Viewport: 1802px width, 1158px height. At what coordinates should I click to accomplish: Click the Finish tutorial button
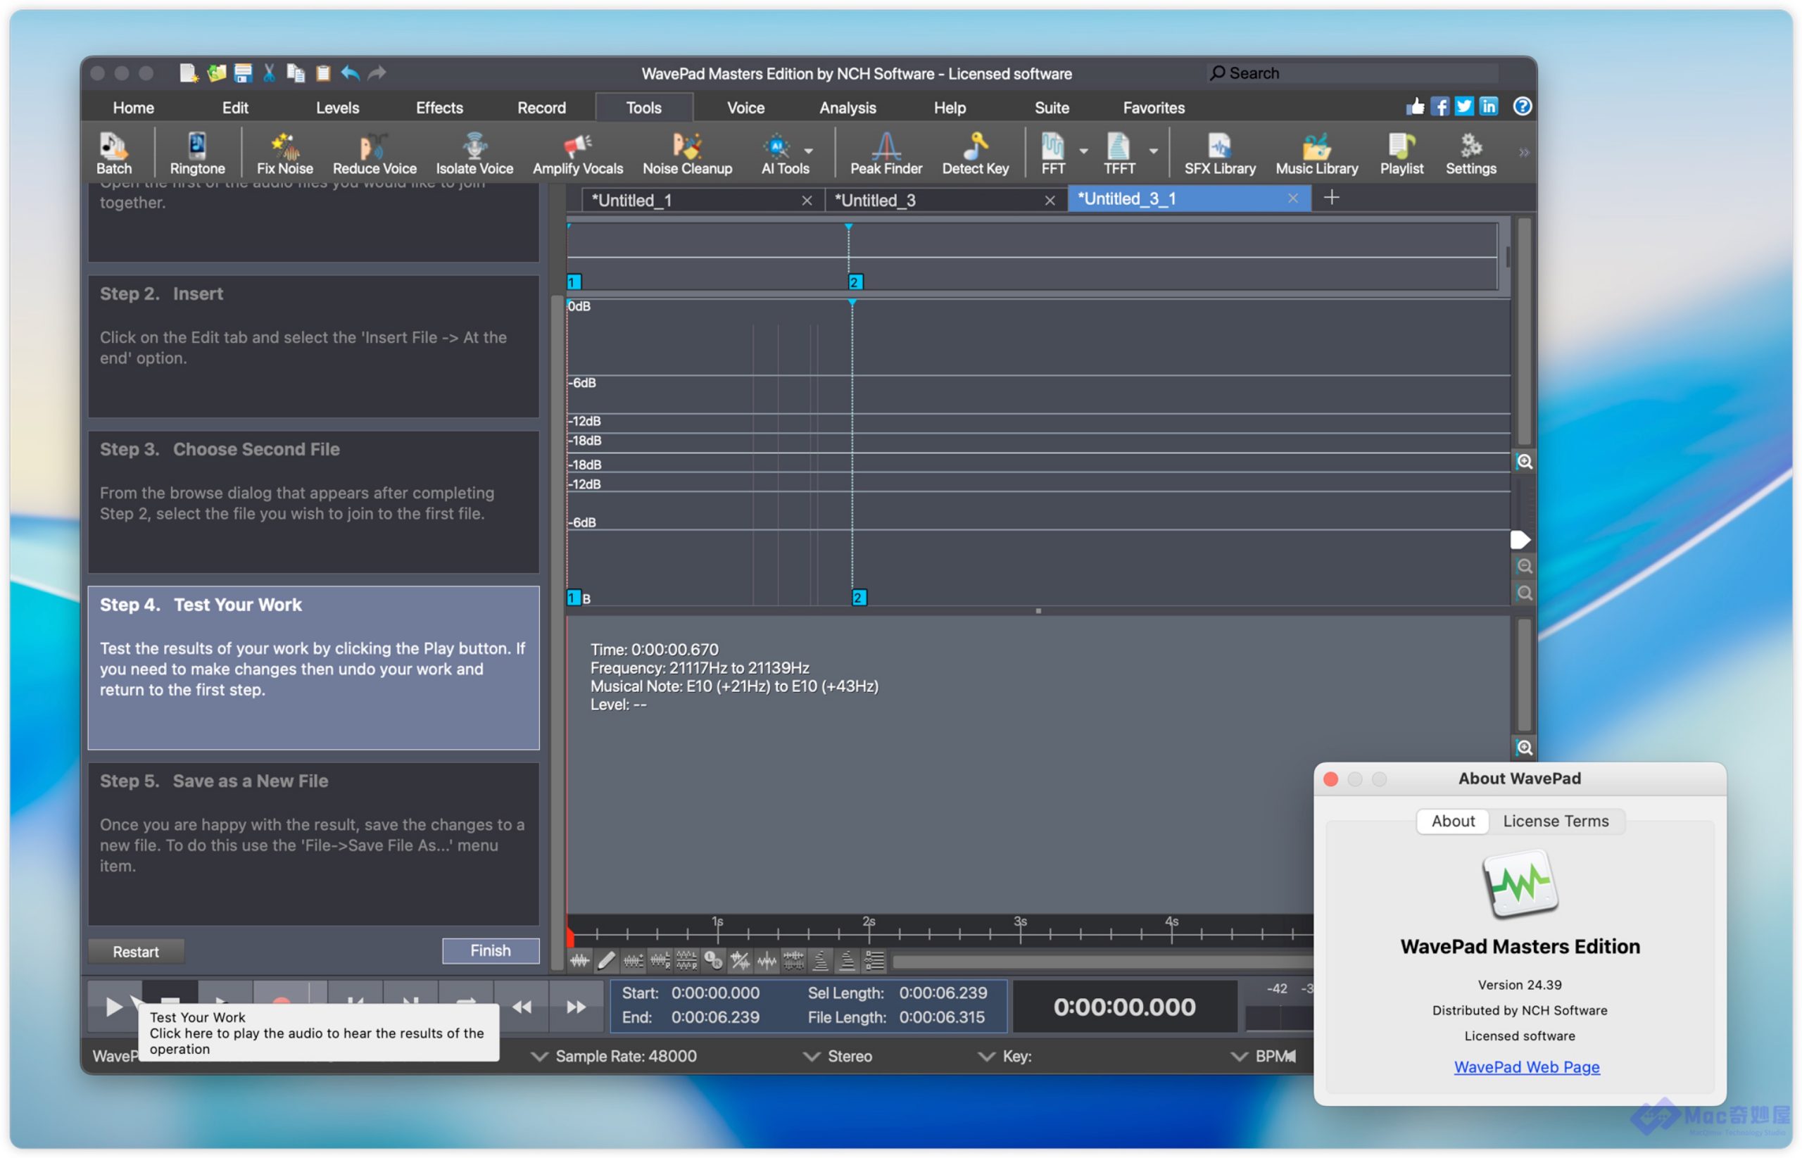click(x=490, y=950)
